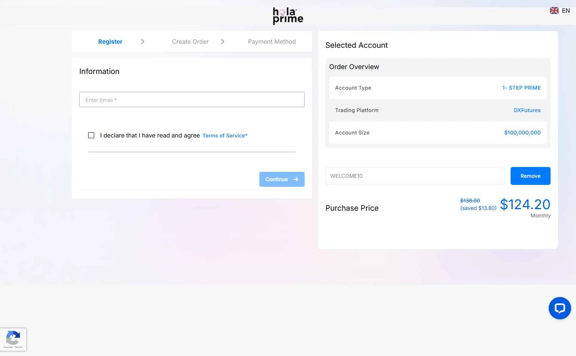The image size is (576, 356).
Task: Select the Payment Method step tab
Action: [x=272, y=41]
